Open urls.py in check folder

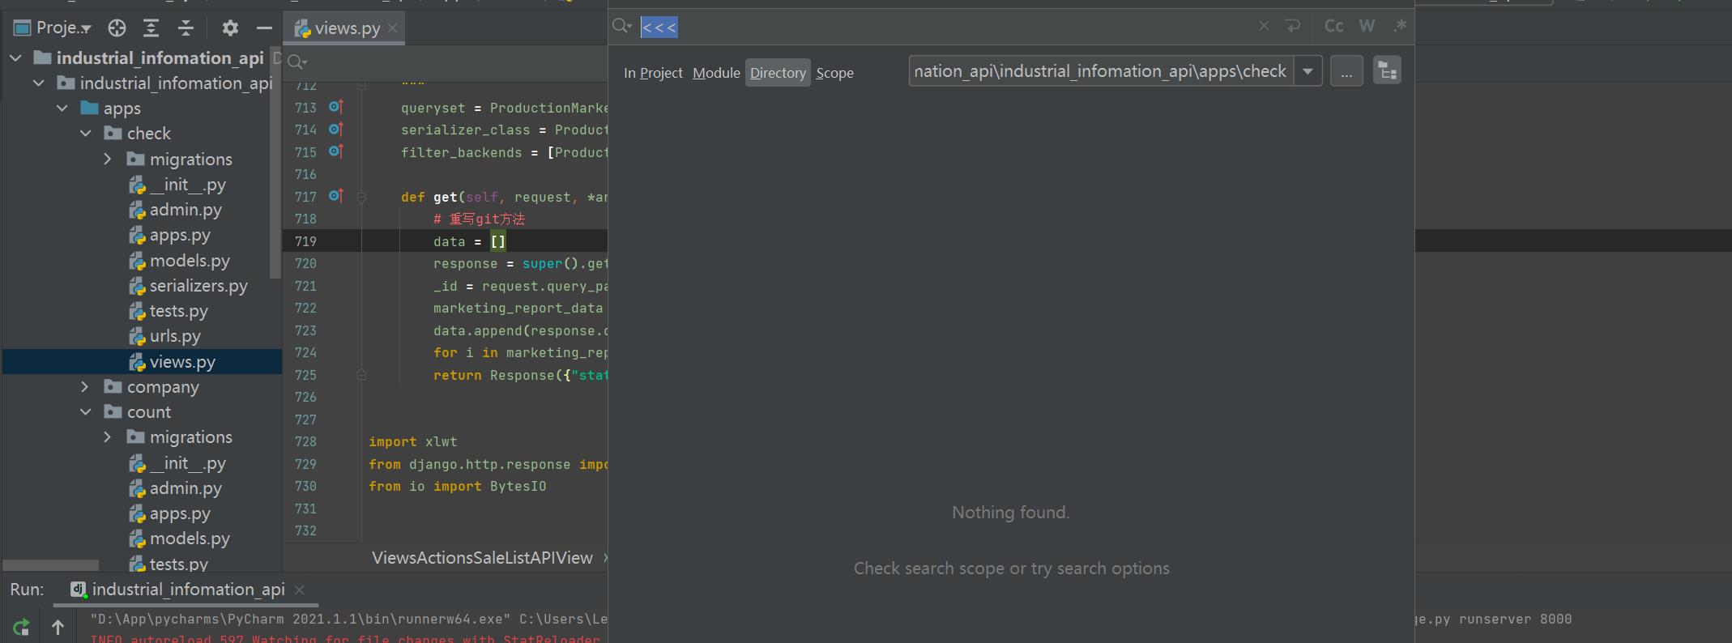[x=164, y=336]
